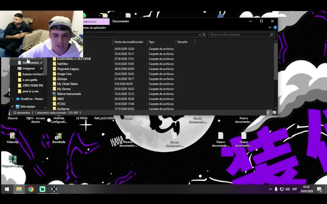The height and width of the screenshot is (204, 327).
Task: Open network status tray icon
Action: [x=282, y=189]
